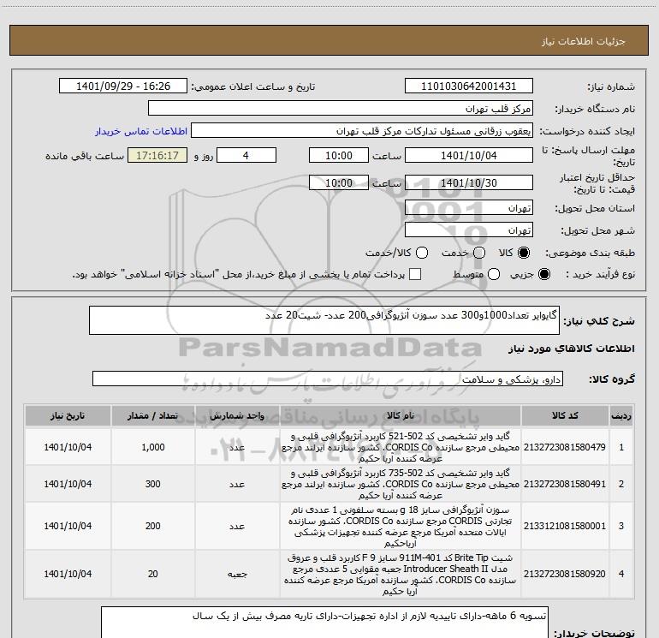This screenshot has width=659, height=638.
Task: Click the buyer name field مرکز قلب تهران
Action: [341, 109]
